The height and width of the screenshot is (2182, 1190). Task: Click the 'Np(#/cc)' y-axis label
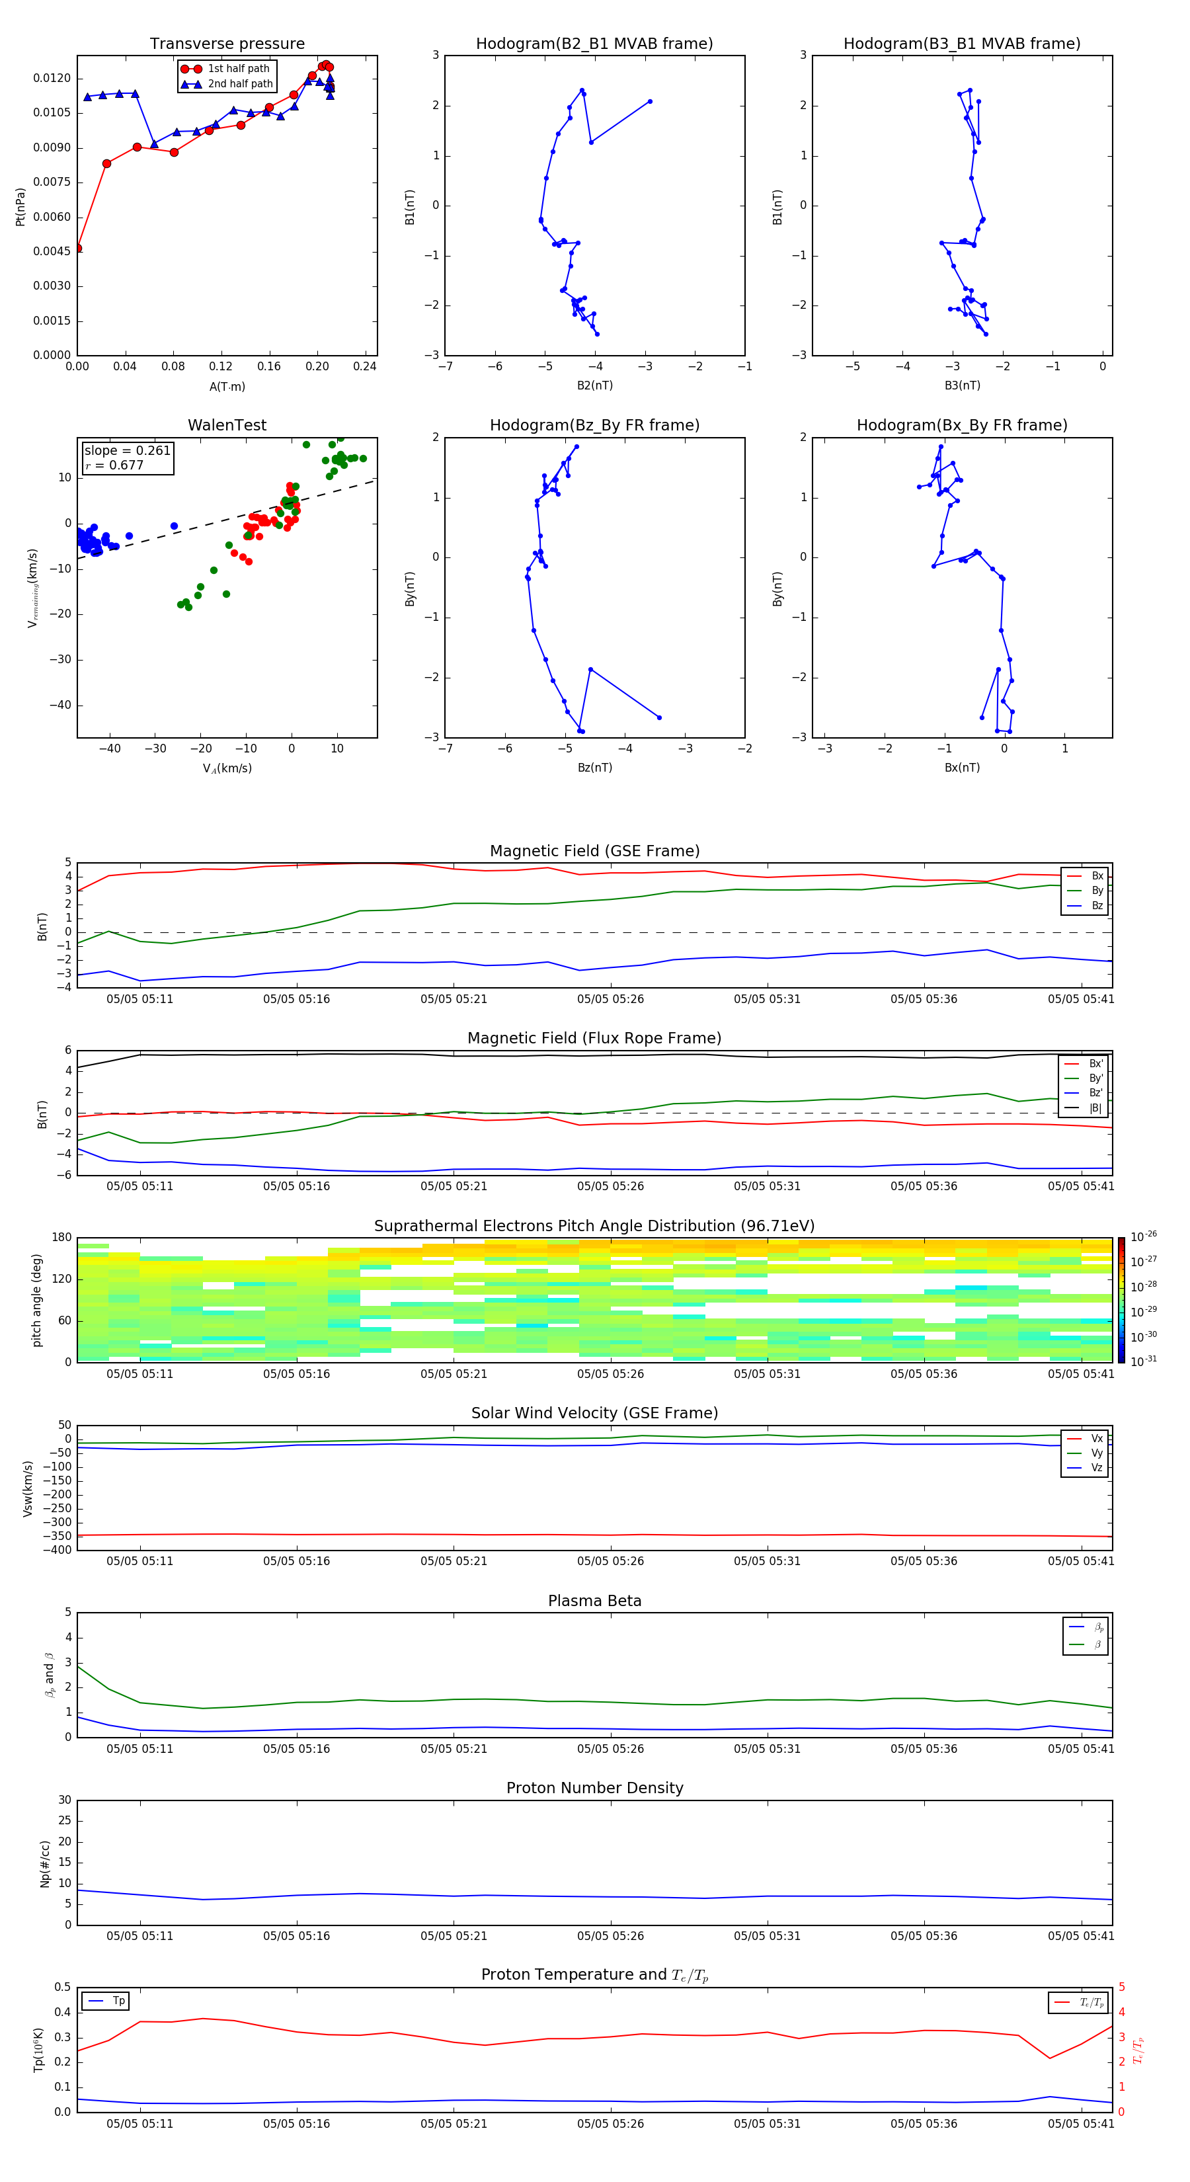tap(45, 1863)
